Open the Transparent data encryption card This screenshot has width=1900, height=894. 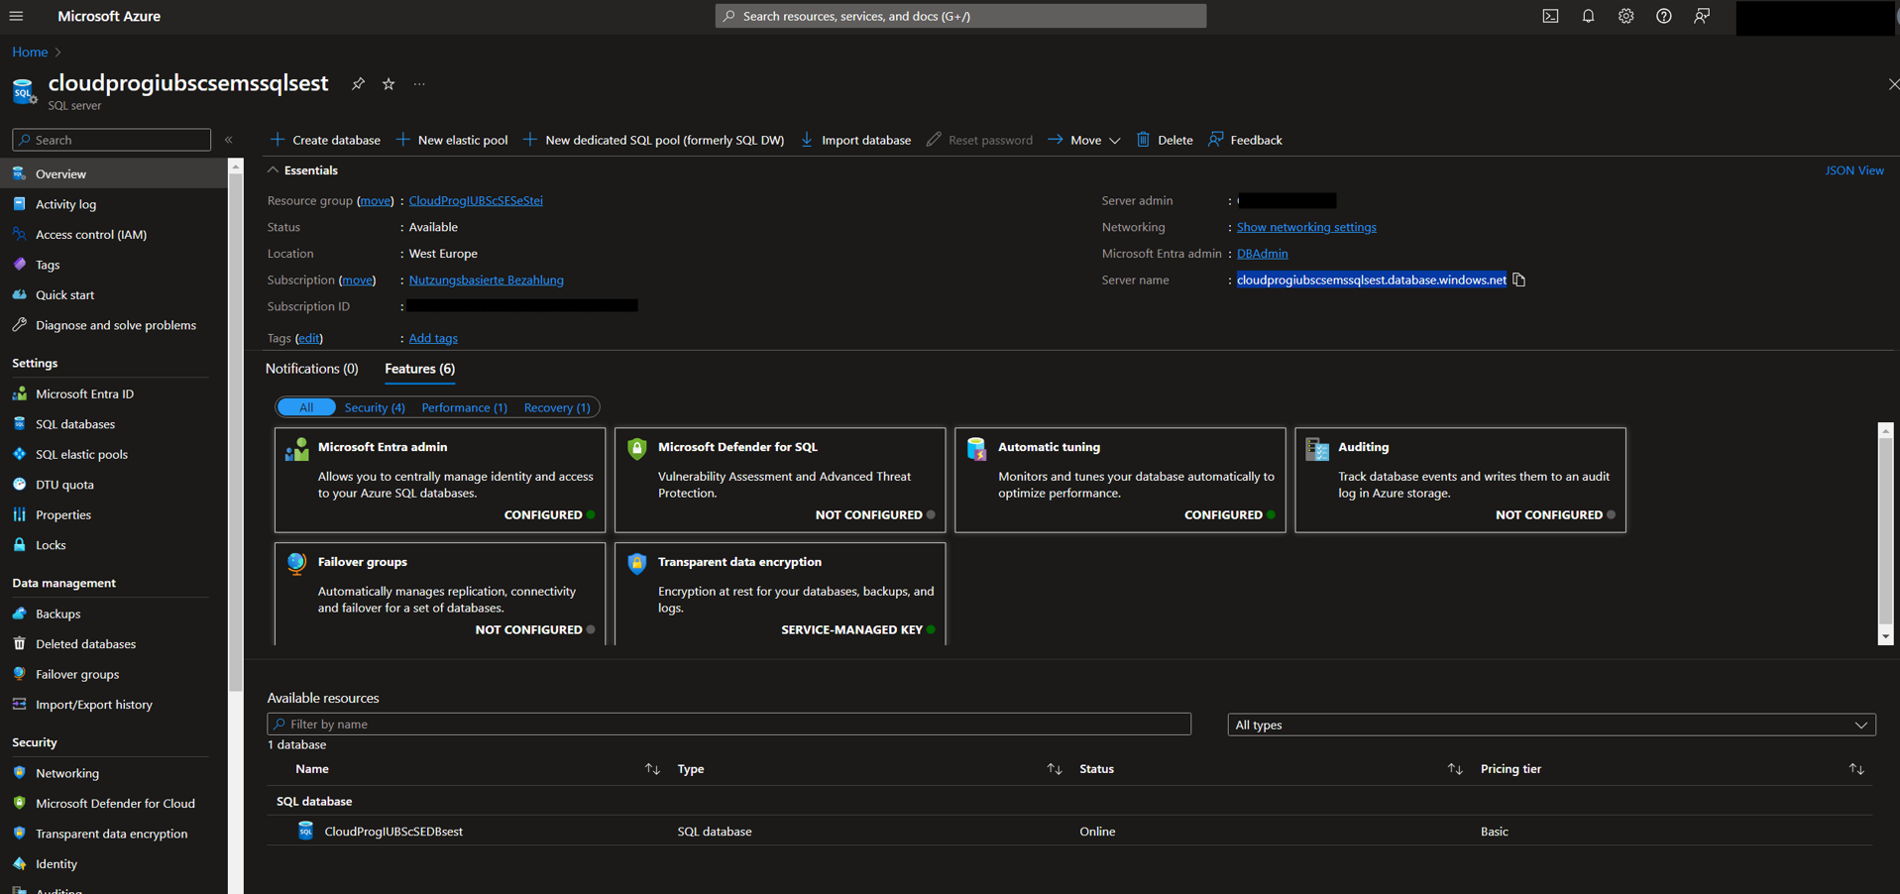coord(779,594)
